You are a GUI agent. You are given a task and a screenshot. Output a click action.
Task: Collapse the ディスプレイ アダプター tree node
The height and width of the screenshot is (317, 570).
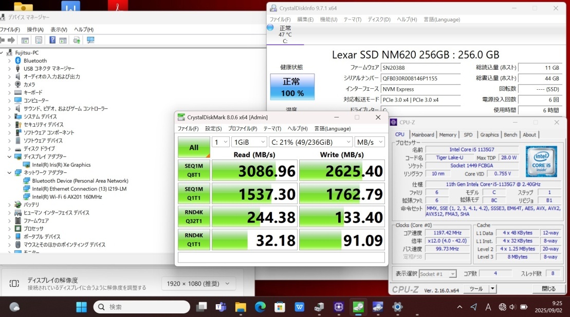[9, 156]
